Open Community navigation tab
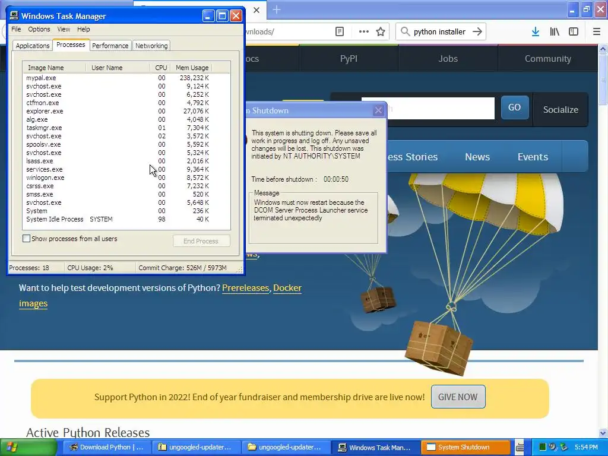The image size is (608, 456). point(547,59)
